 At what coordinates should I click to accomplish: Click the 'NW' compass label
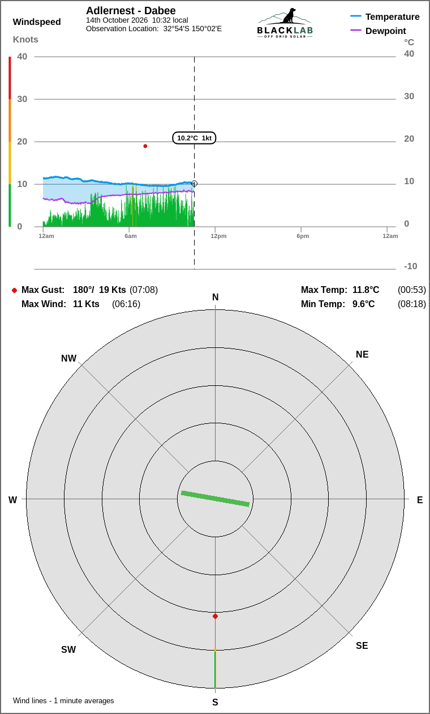coord(68,359)
